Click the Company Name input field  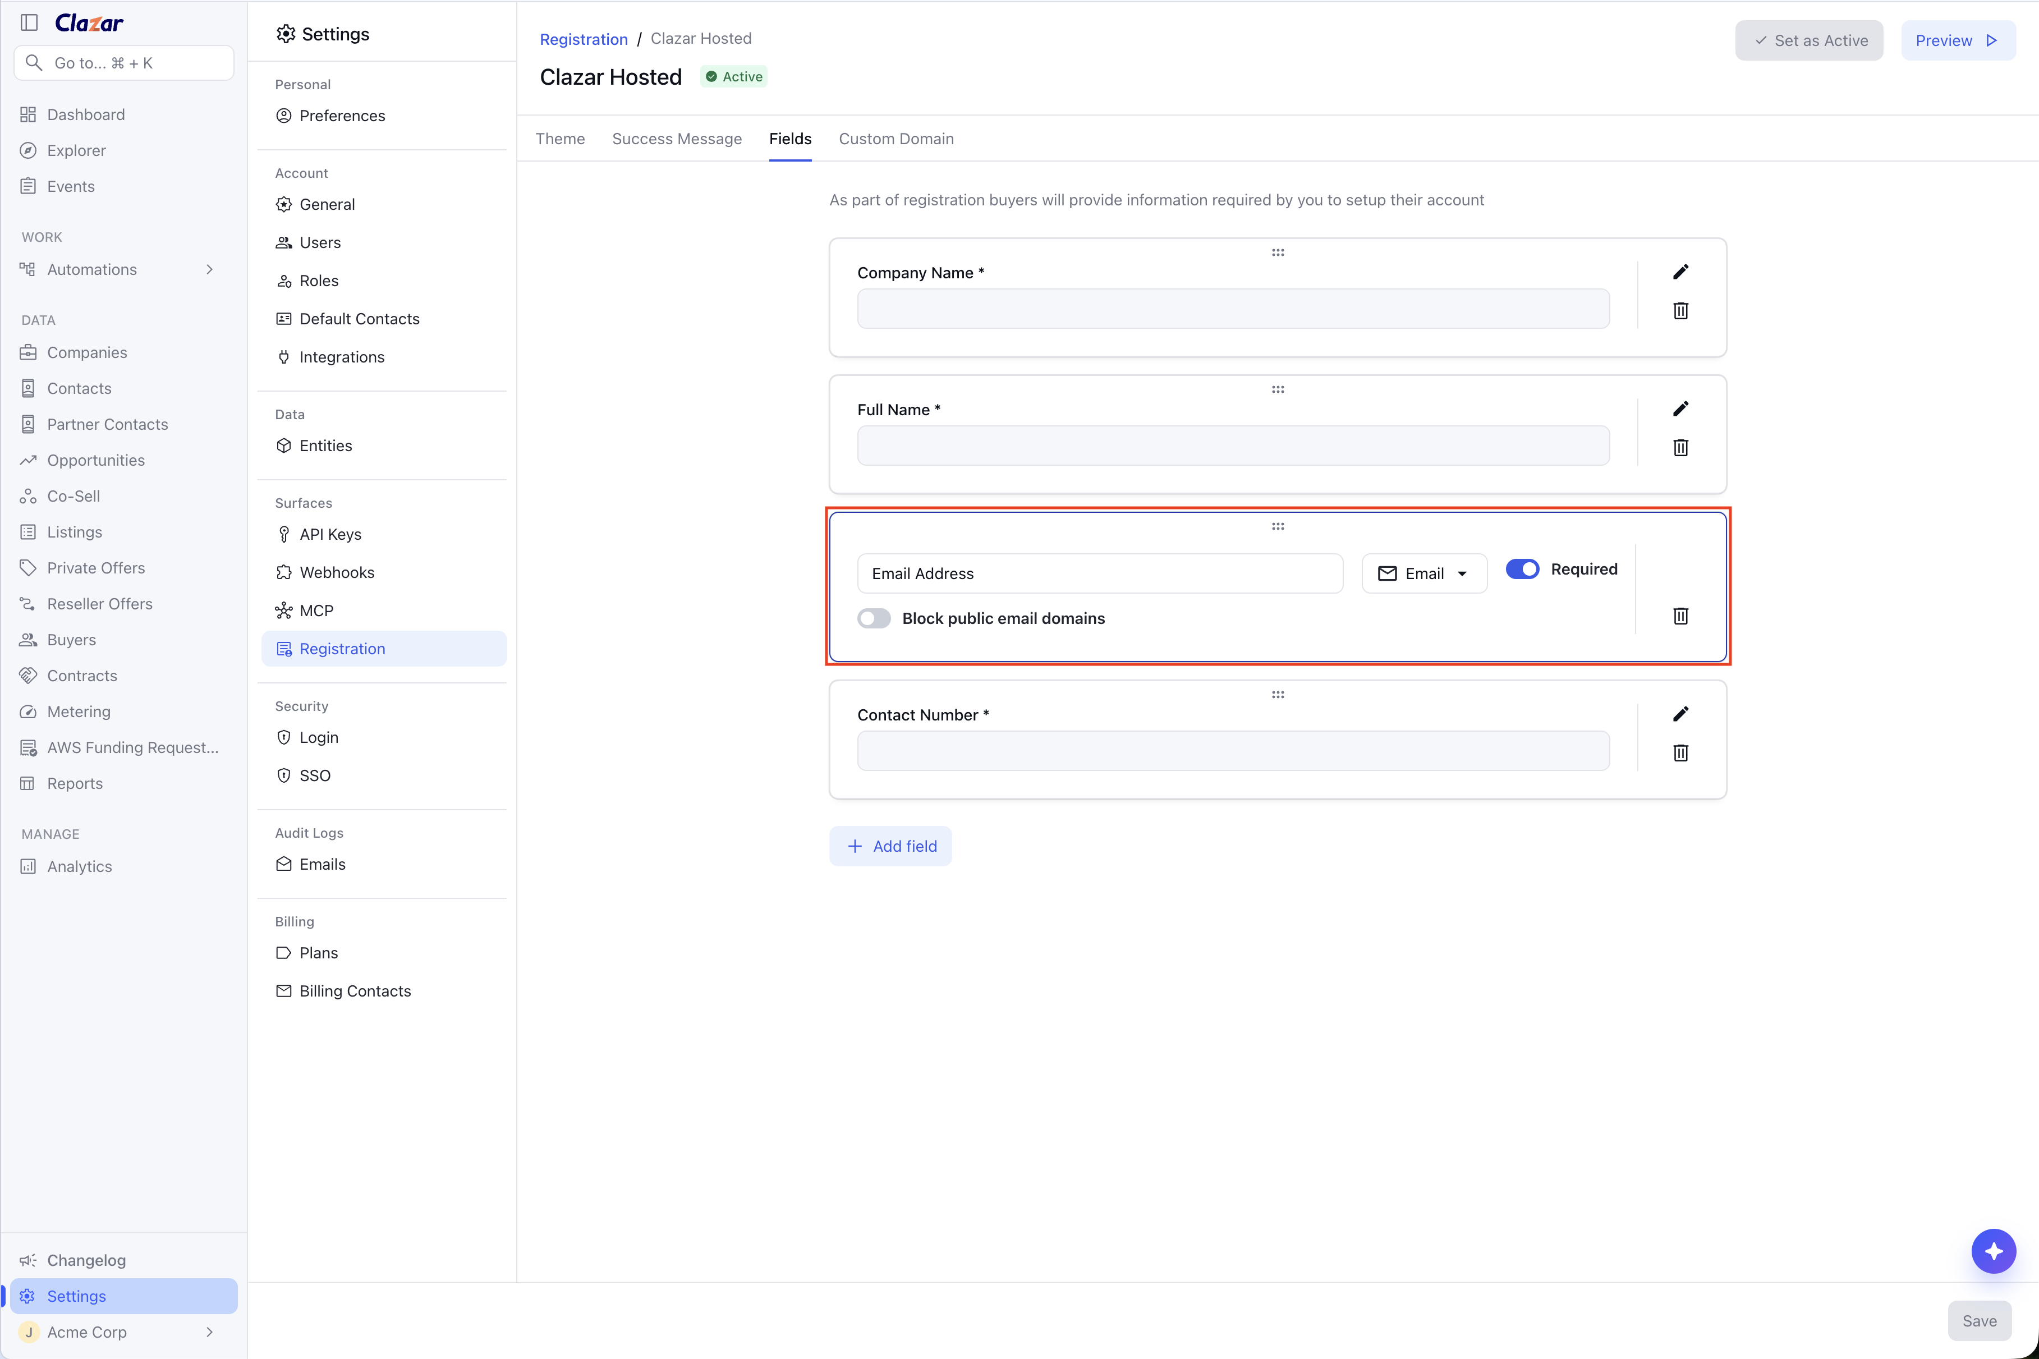coord(1233,309)
